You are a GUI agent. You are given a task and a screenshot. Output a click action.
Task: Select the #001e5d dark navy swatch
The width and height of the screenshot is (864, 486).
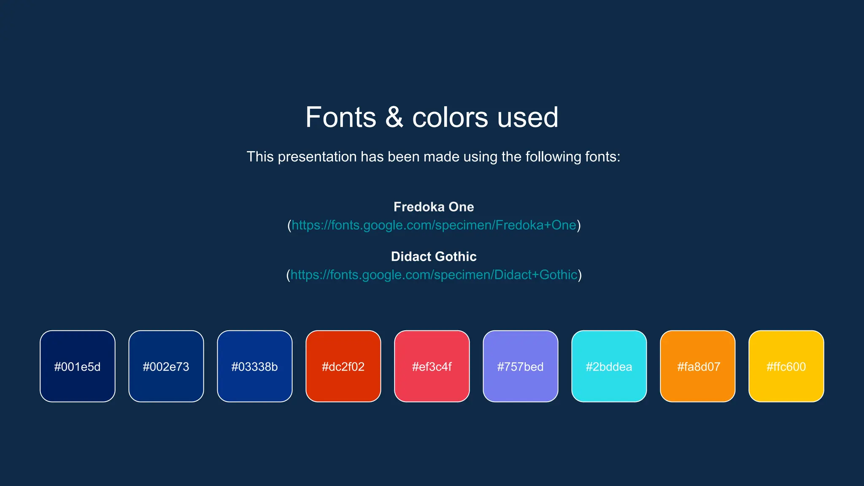tap(78, 366)
